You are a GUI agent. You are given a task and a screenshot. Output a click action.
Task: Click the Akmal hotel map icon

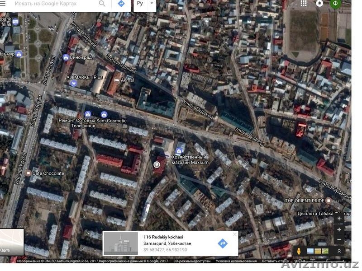(117, 80)
